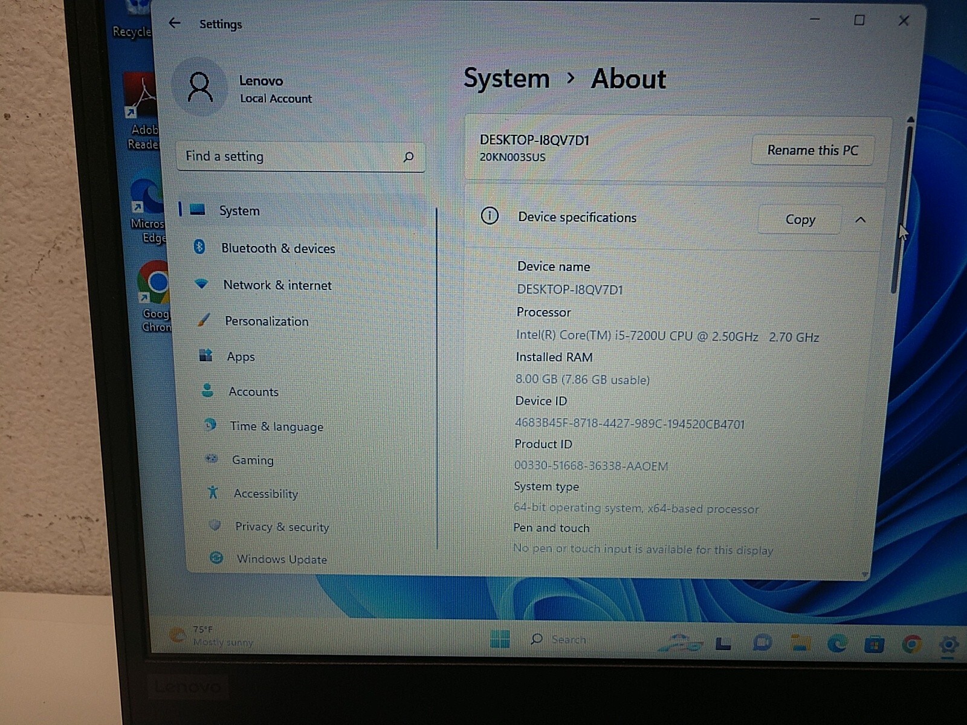Viewport: 967px width, 725px height.
Task: Open the Adobe Reader desktop shortcut
Action: (142, 112)
